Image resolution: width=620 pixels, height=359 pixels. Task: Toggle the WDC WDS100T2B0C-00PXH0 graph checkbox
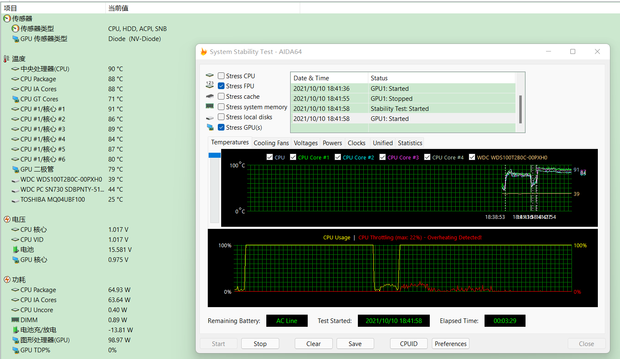[x=472, y=157]
